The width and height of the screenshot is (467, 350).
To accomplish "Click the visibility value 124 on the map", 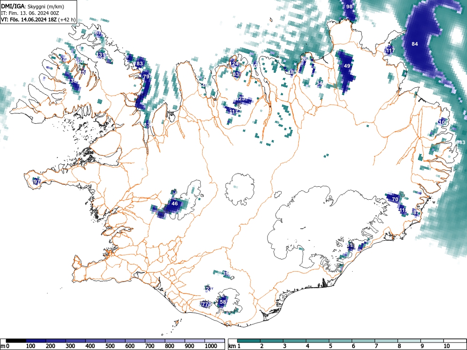I will (x=234, y=63).
